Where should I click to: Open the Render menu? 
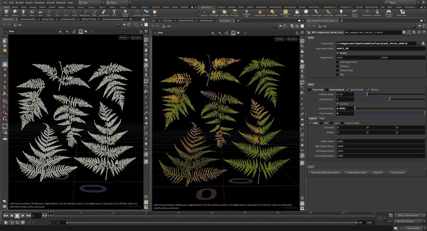tap(20, 3)
